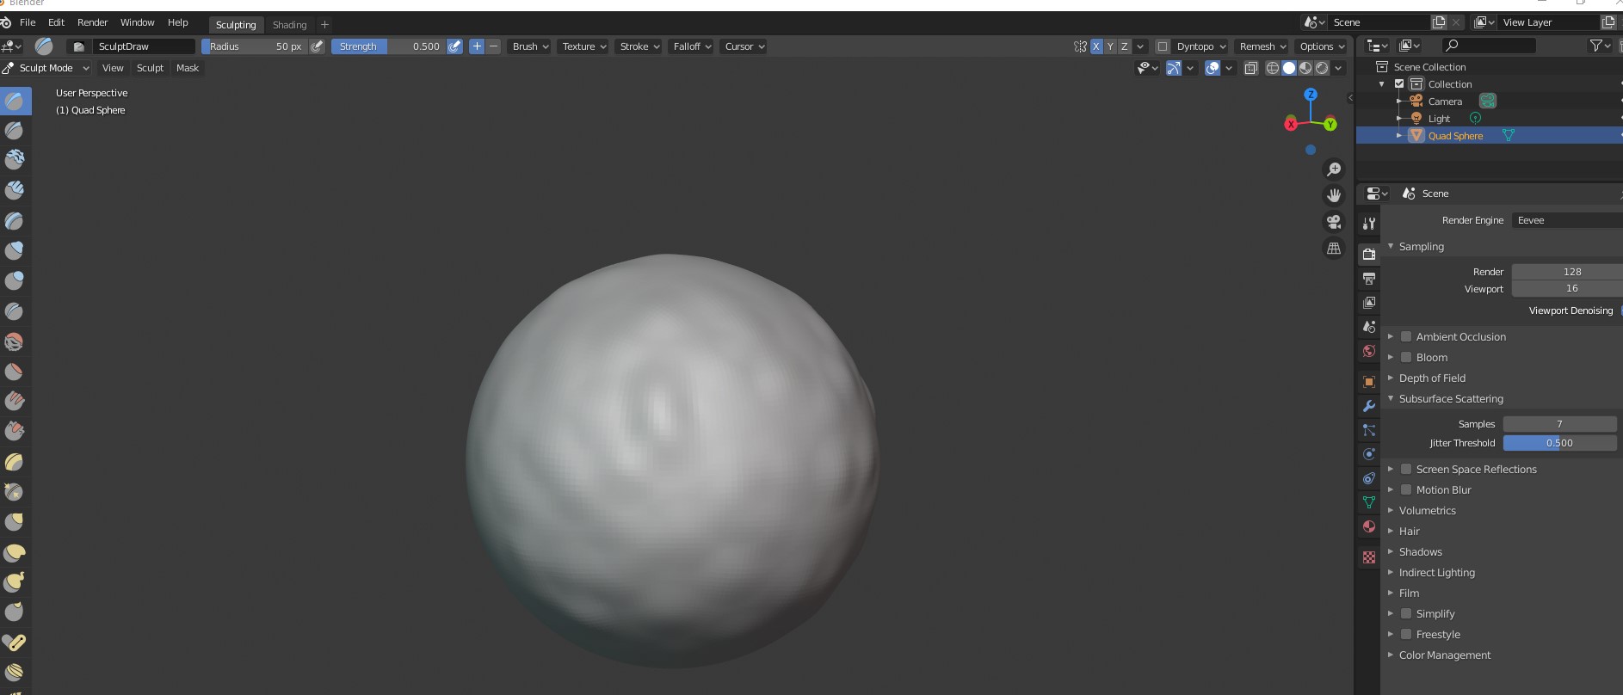Enable the Bloom checkbox
Viewport: 1623px width, 695px height.
[1406, 358]
